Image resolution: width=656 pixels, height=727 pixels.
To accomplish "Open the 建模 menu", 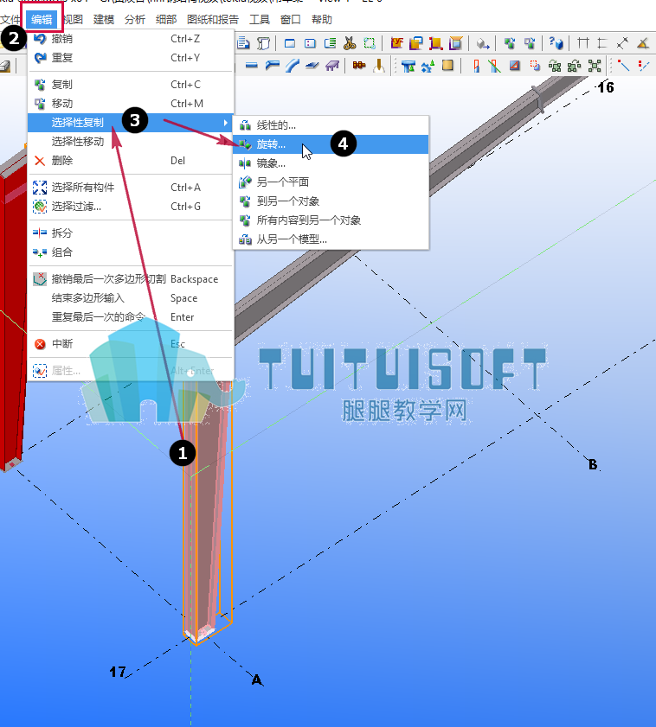I will tap(104, 20).
